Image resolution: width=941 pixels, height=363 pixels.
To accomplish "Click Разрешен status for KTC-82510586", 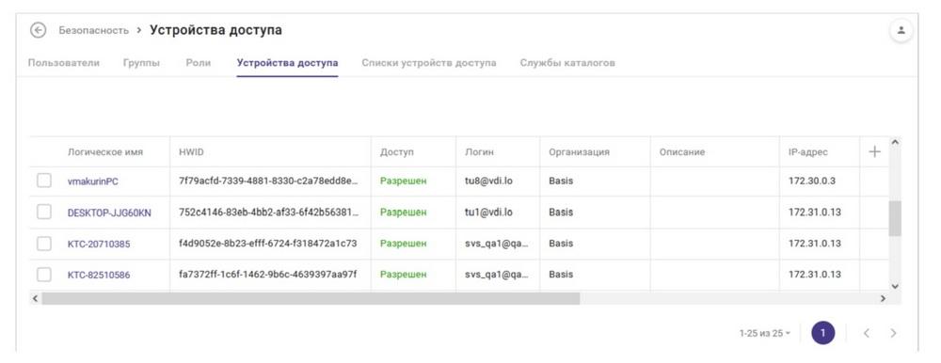I will click(404, 275).
